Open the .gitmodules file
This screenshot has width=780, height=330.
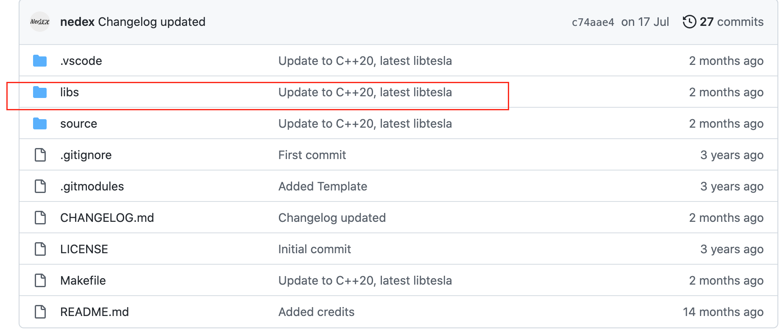pos(92,186)
